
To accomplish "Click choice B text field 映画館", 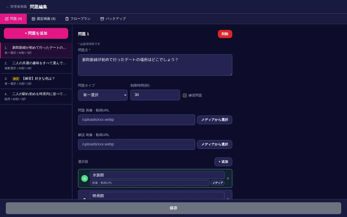I will [x=157, y=196].
